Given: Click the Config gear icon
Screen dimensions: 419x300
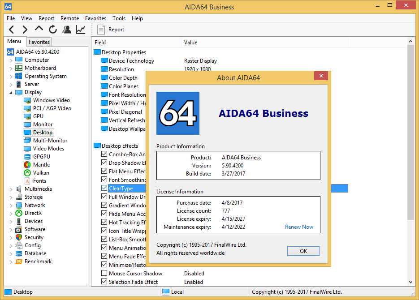Looking at the screenshot, I should (x=19, y=245).
